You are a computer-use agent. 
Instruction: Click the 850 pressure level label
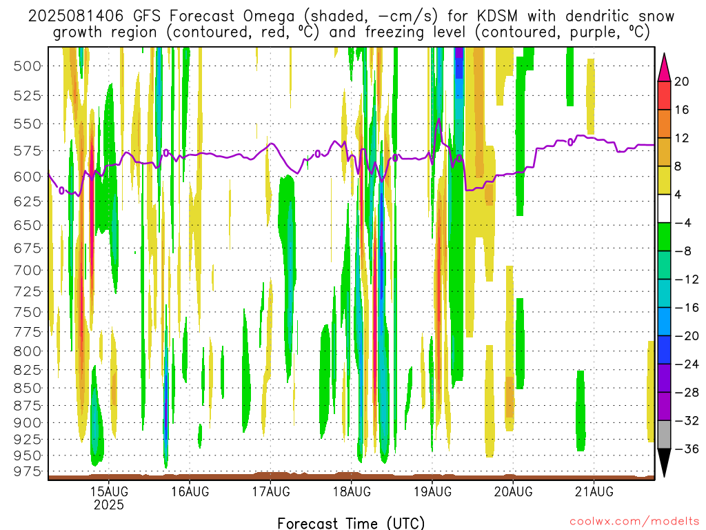click(x=27, y=388)
